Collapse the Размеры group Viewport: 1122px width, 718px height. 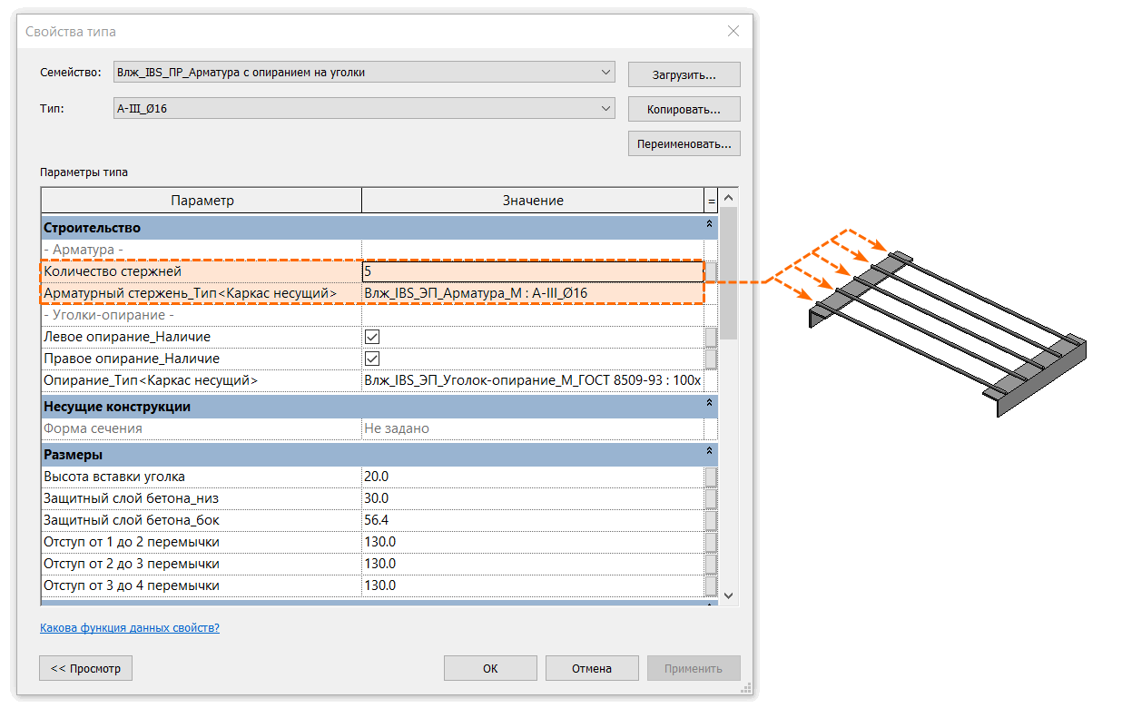coord(709,451)
